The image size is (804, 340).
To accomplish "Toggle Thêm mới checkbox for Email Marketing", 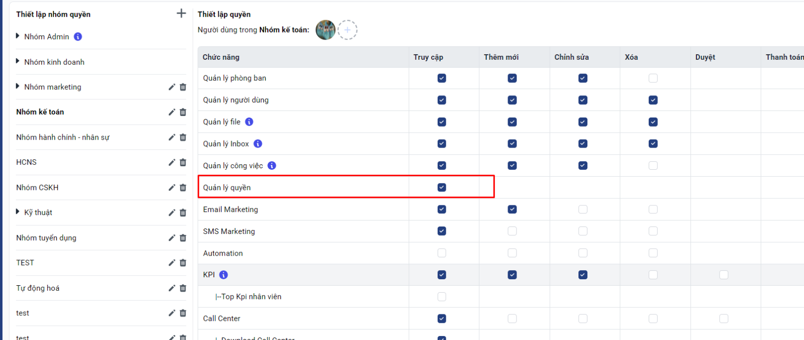I will 512,209.
